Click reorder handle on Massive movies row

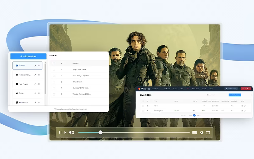tap(39, 75)
